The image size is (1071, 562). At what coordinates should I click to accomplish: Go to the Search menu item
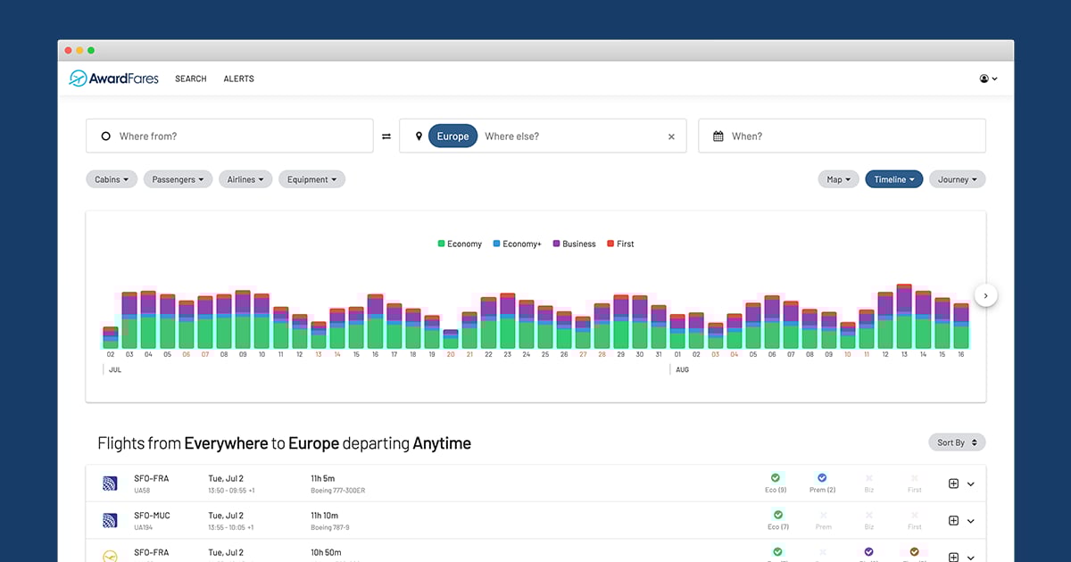click(190, 79)
